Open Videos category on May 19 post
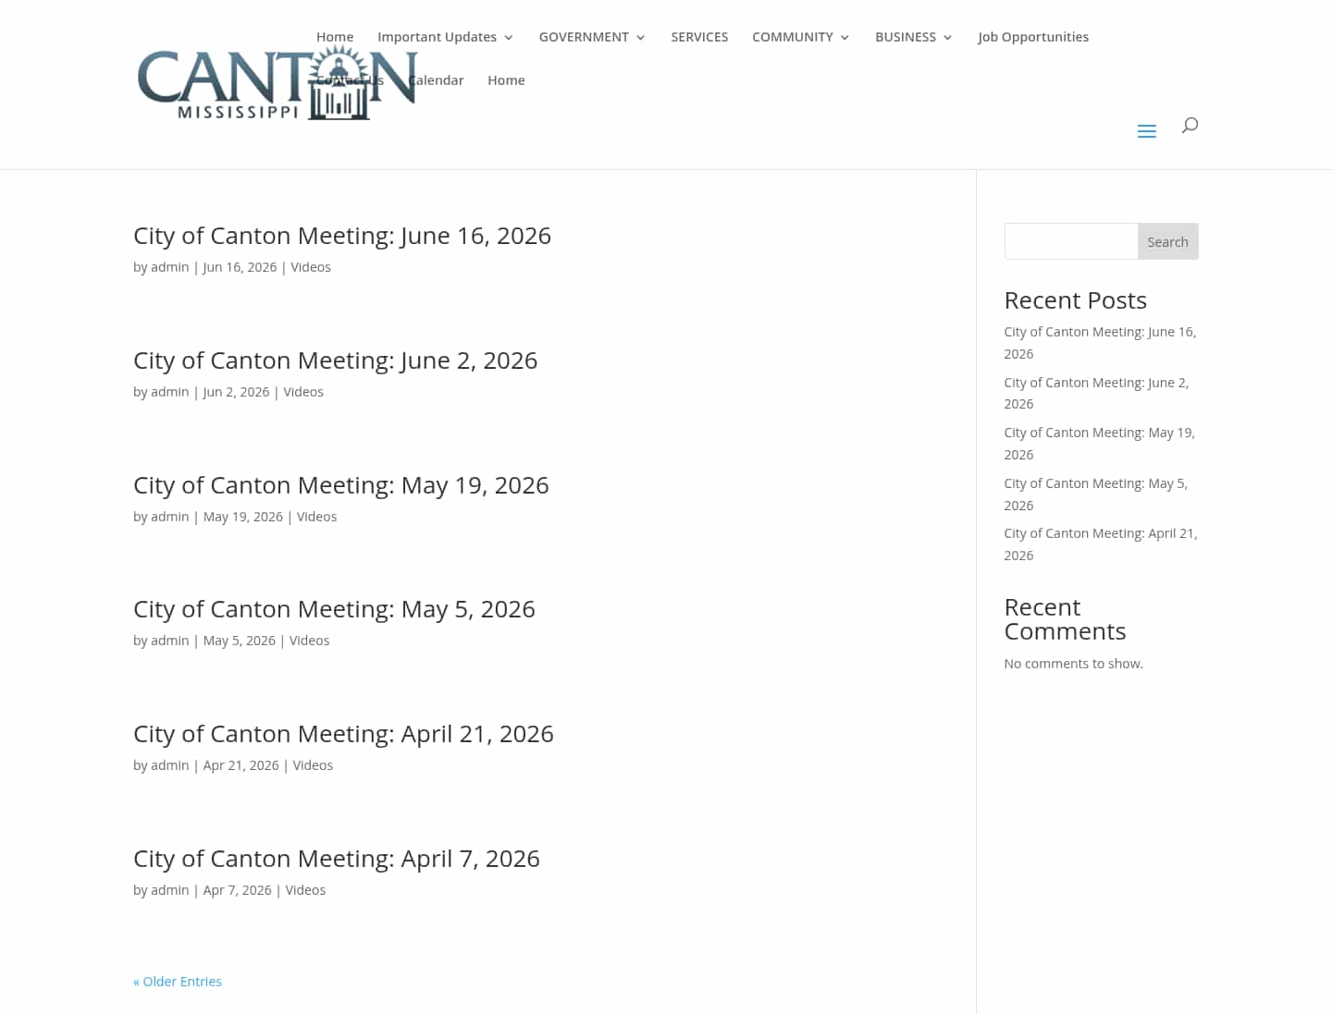 tap(316, 517)
